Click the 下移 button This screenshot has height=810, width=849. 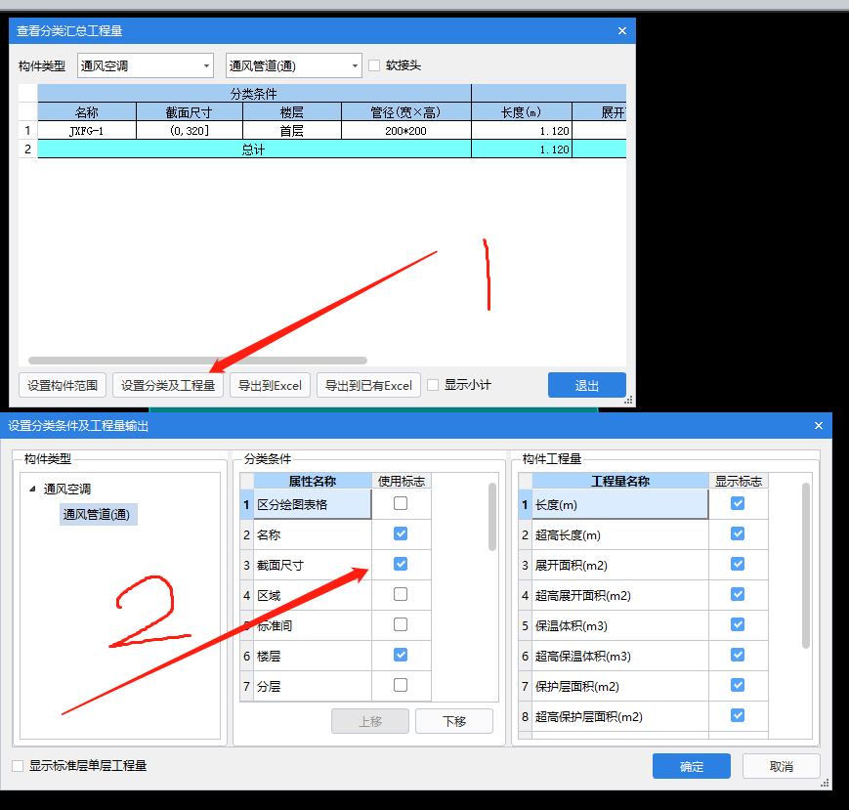click(454, 721)
